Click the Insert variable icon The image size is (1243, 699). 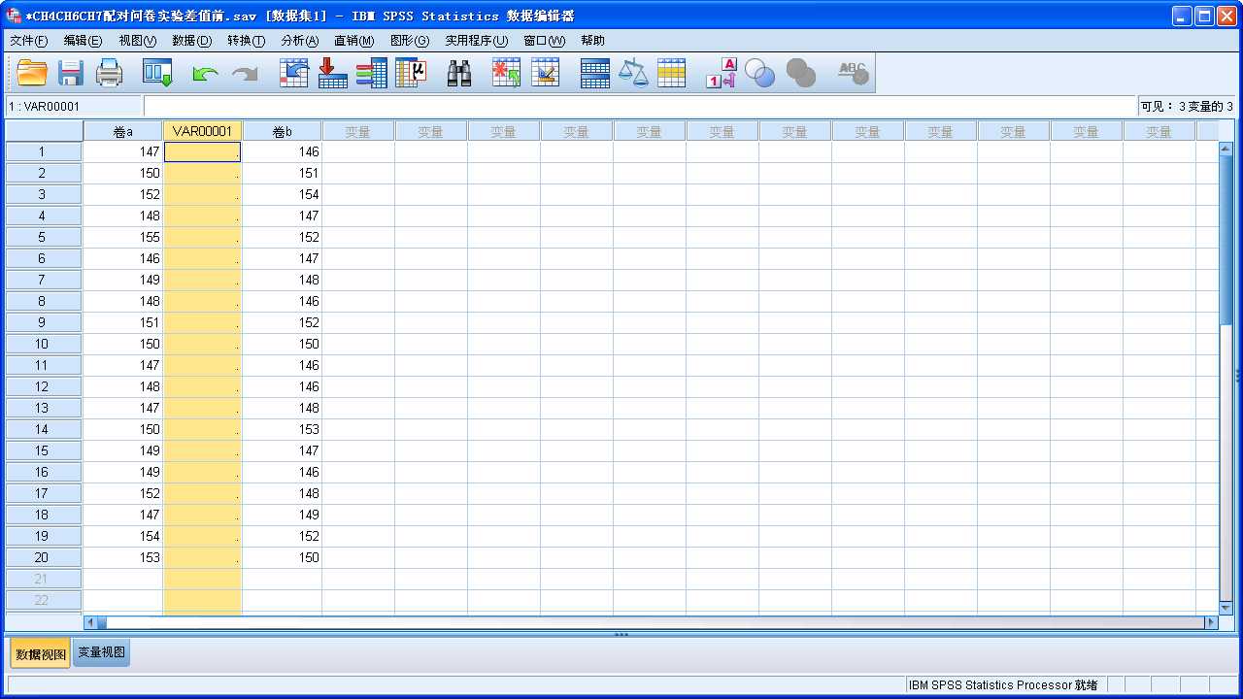(x=546, y=73)
